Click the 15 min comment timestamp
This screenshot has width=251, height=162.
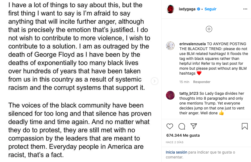pos(184,82)
